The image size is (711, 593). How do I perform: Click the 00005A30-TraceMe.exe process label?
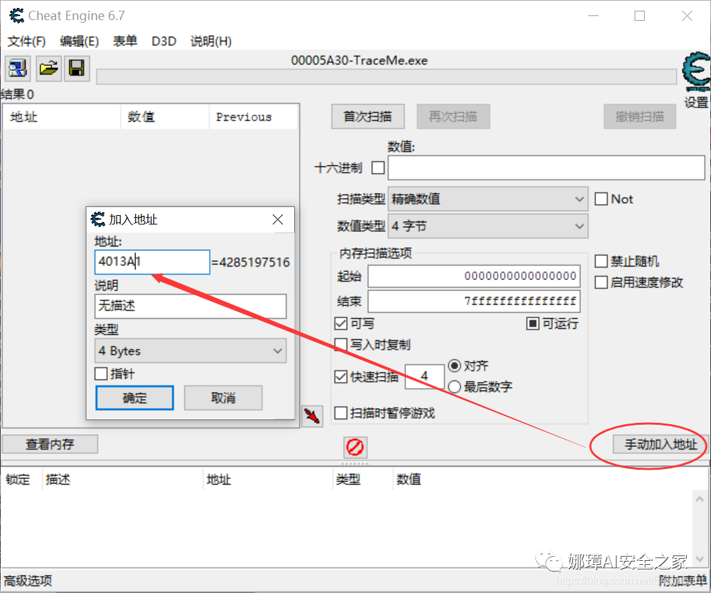(359, 60)
